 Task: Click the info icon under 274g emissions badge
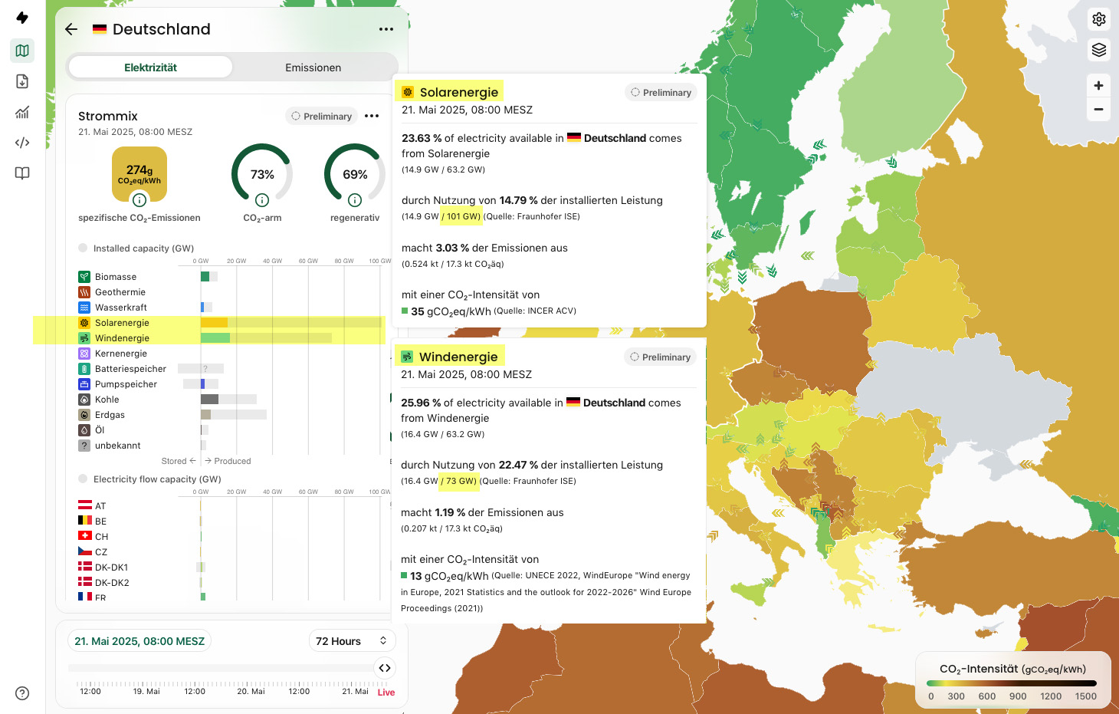point(139,200)
